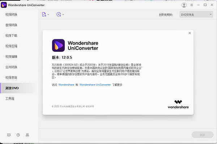Viewport: 217px width, 144px height.
Task: Open 合并转换 merge section
Action: coord(11,67)
